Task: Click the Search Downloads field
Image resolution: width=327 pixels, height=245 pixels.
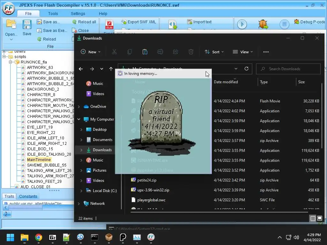Action: (x=288, y=69)
